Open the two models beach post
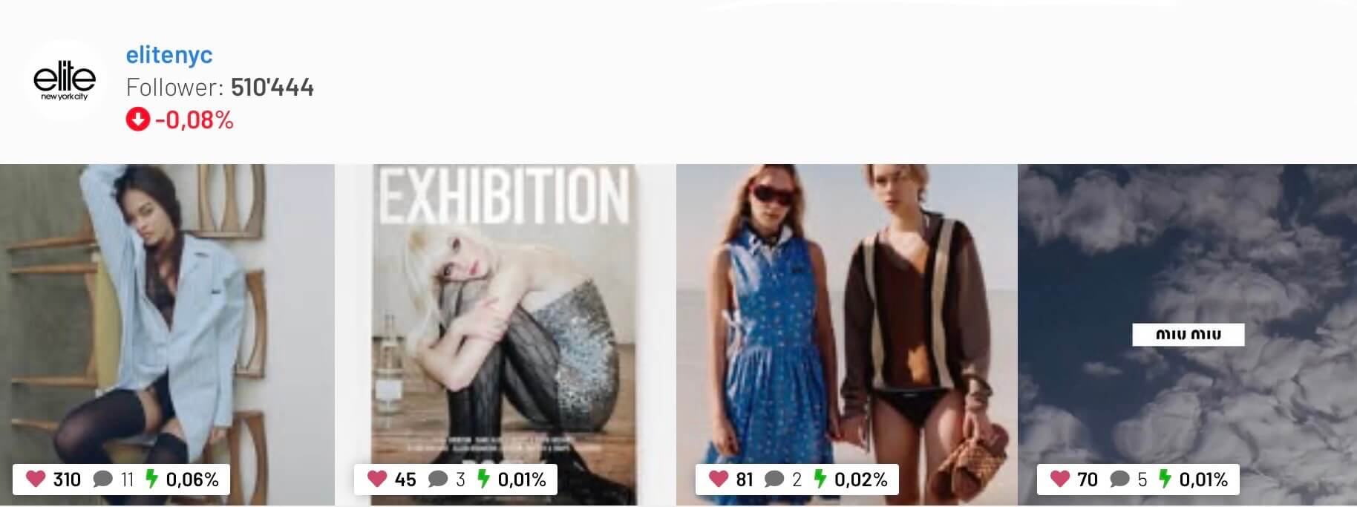 847,335
